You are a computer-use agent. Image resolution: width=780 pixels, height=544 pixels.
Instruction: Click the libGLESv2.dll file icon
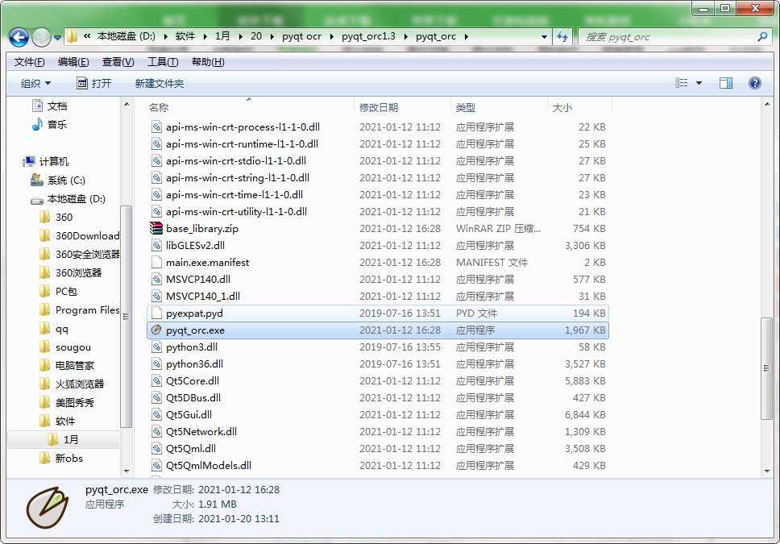pos(156,245)
